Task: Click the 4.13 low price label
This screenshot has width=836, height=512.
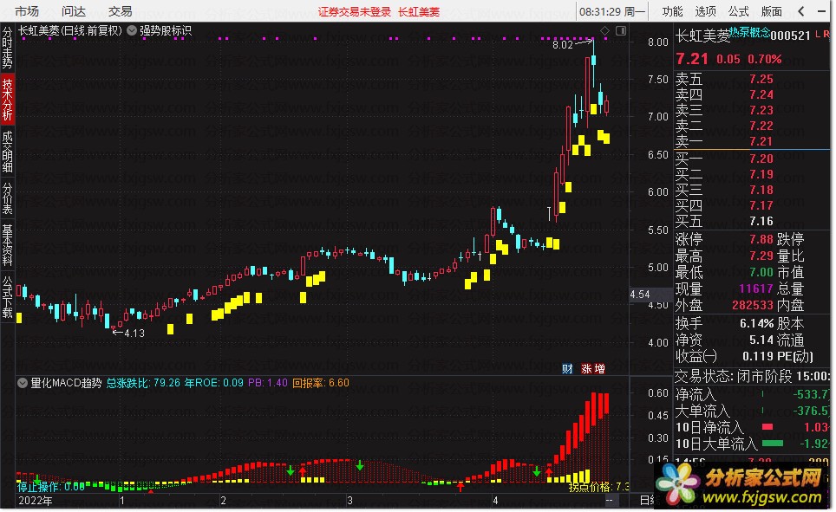Action: tap(134, 334)
